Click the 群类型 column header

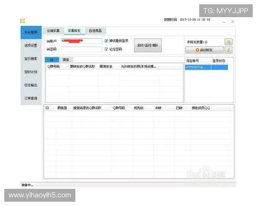click(62, 108)
